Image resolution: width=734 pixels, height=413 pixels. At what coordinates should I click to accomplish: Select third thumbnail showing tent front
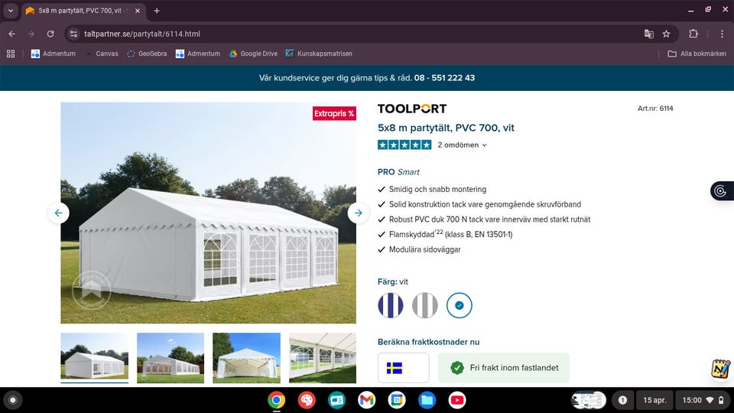246,358
